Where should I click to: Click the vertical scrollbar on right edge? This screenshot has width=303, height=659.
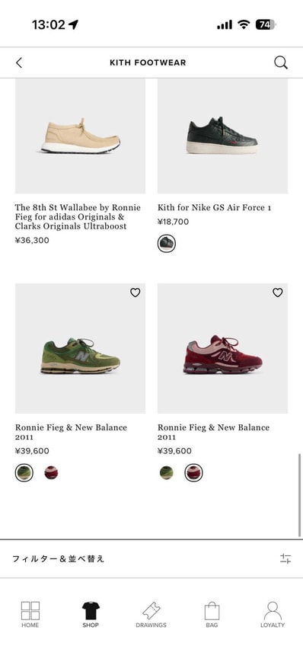click(x=300, y=494)
